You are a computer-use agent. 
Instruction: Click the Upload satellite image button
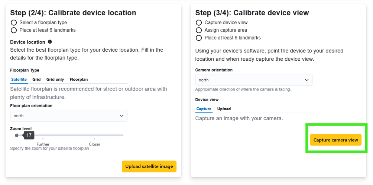[x=149, y=166]
